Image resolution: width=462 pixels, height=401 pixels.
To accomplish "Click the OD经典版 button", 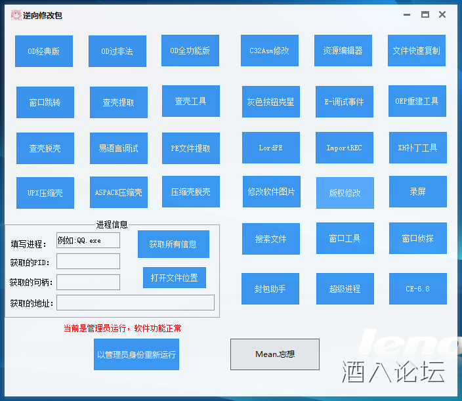I will 44,51.
